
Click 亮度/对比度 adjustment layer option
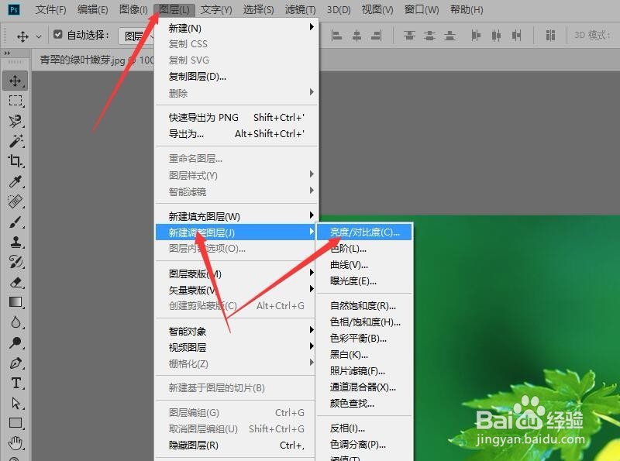[x=364, y=232]
